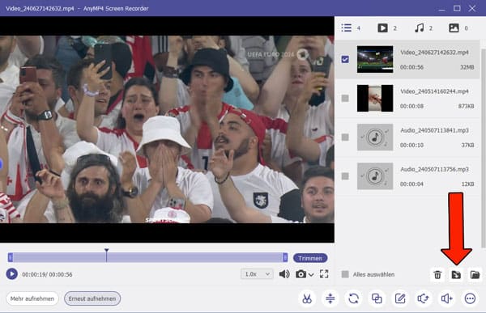Expand the snapshot camera dropdown arrow

[x=311, y=275]
